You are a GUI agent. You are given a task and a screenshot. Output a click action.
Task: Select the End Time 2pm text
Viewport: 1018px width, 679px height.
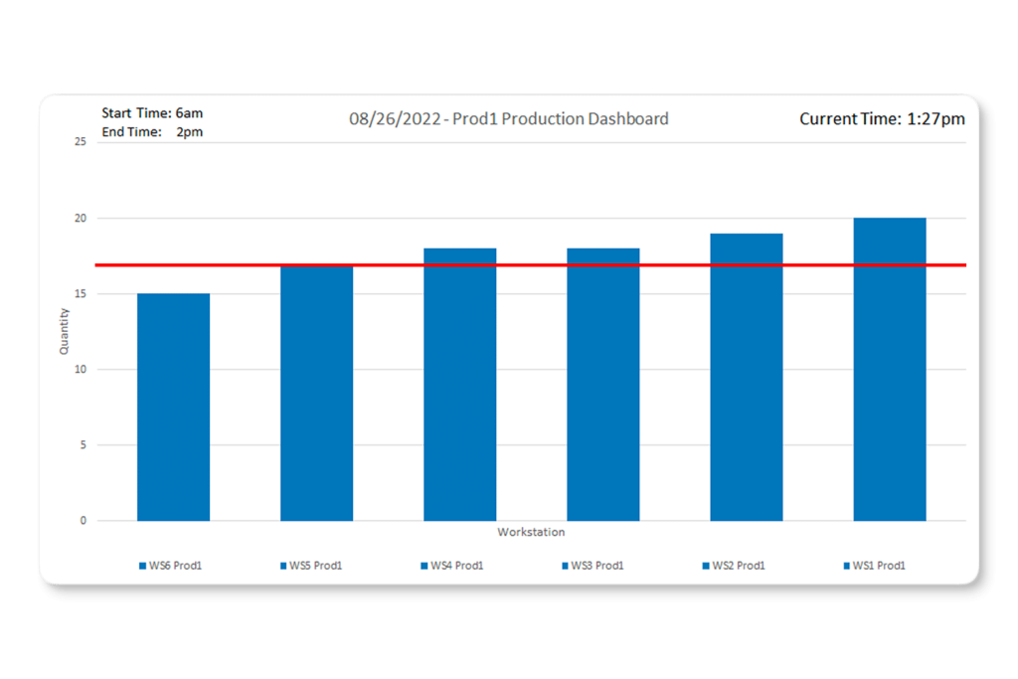(152, 132)
